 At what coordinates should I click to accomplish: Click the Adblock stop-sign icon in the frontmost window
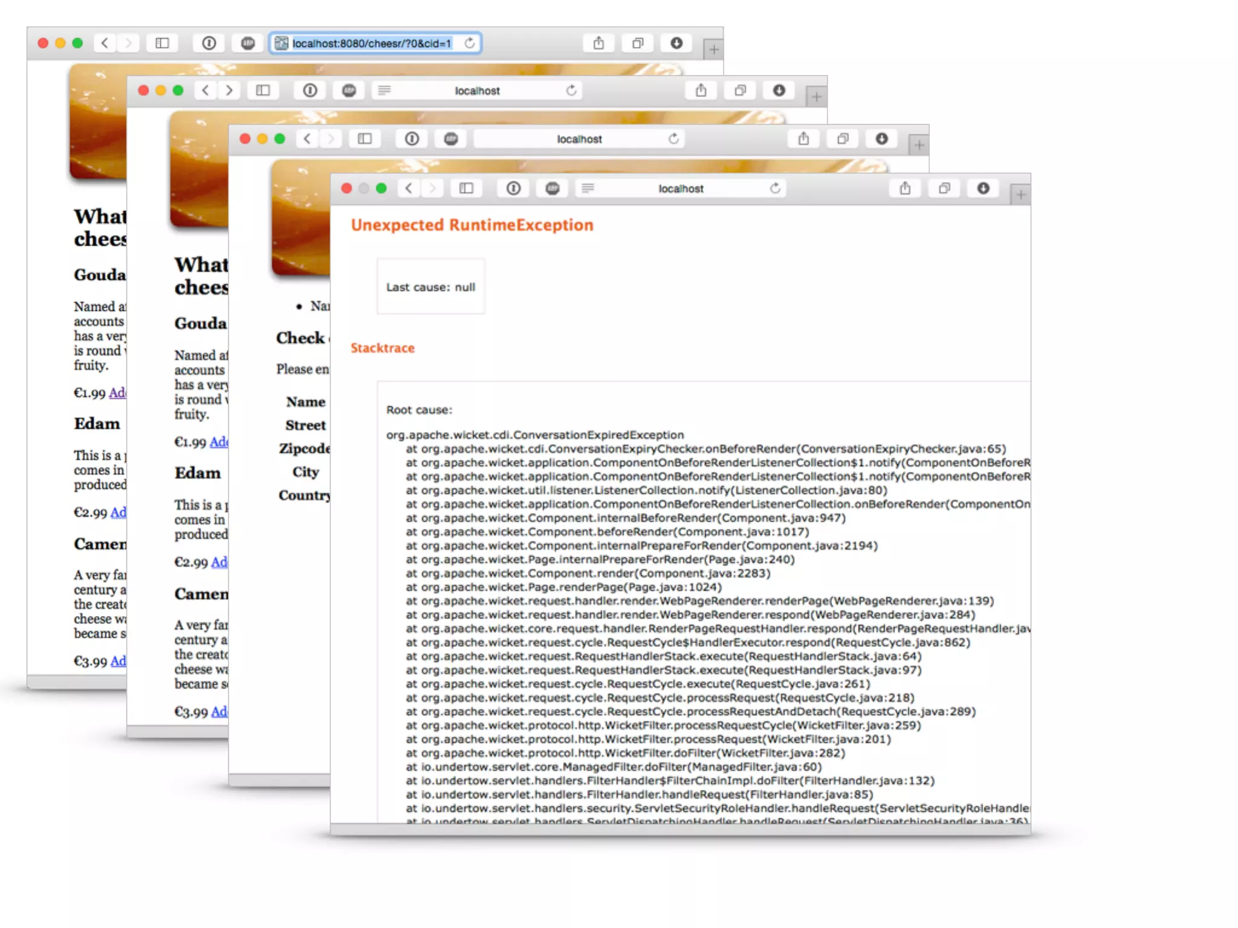tap(553, 188)
